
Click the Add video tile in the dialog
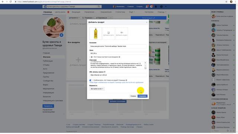coord(122,33)
